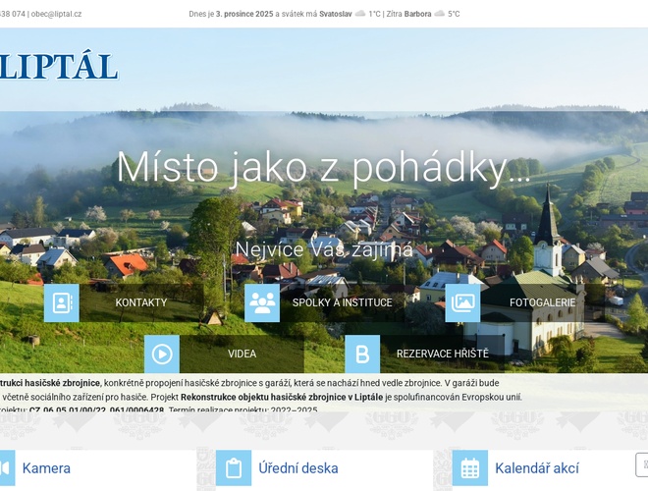Click tomorrow's cloud weather icon
This screenshot has height=491, width=648.
click(439, 14)
